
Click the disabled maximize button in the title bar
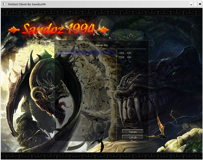tap(195, 4)
